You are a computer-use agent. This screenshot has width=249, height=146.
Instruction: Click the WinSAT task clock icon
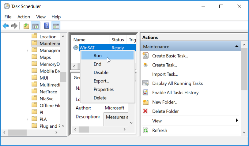click(x=76, y=48)
